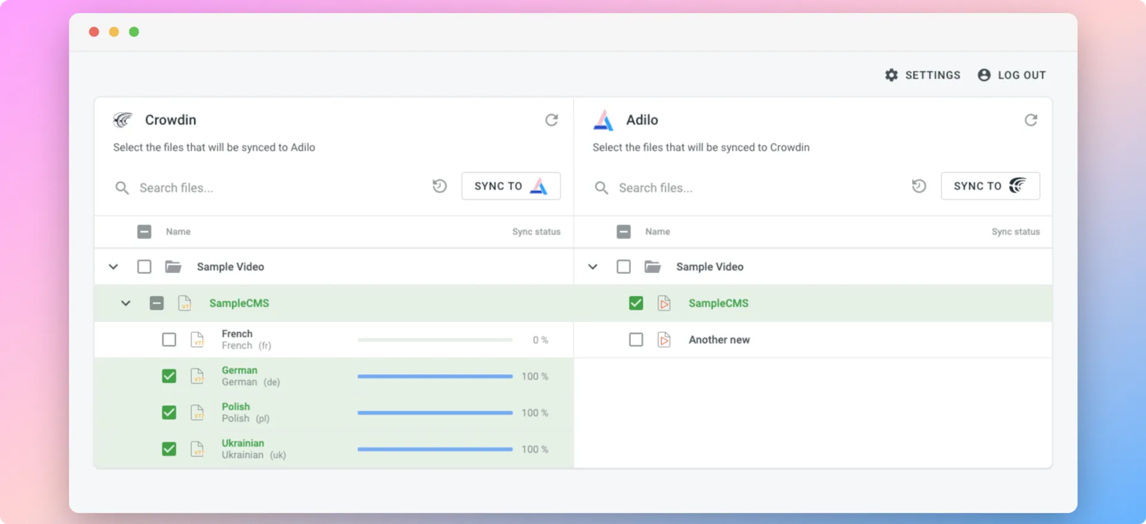This screenshot has height=524, width=1146.
Task: Click the Ukrainian file icon
Action: (x=198, y=449)
